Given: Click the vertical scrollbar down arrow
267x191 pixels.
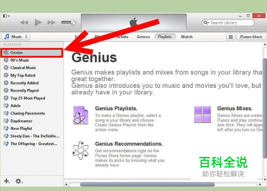Looking at the screenshot, I should pos(265,179).
